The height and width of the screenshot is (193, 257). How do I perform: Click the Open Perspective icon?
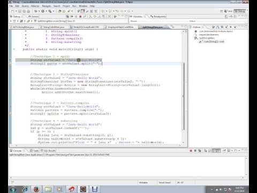[221, 11]
